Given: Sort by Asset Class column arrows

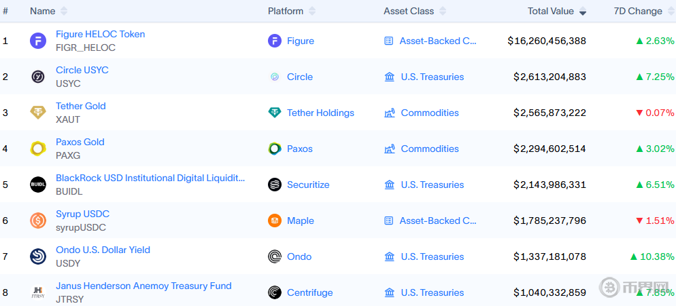Looking at the screenshot, I should pyautogui.click(x=443, y=11).
